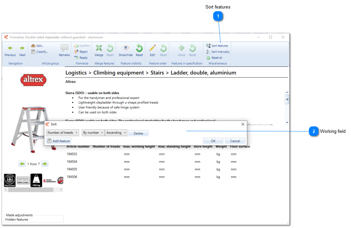
Task: Click the description scrollbar thumb
Action: coord(287,100)
